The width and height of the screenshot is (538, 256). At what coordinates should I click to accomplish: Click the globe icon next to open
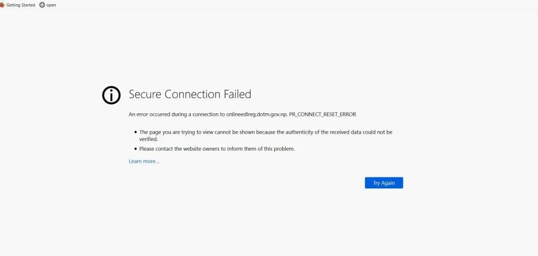(42, 5)
